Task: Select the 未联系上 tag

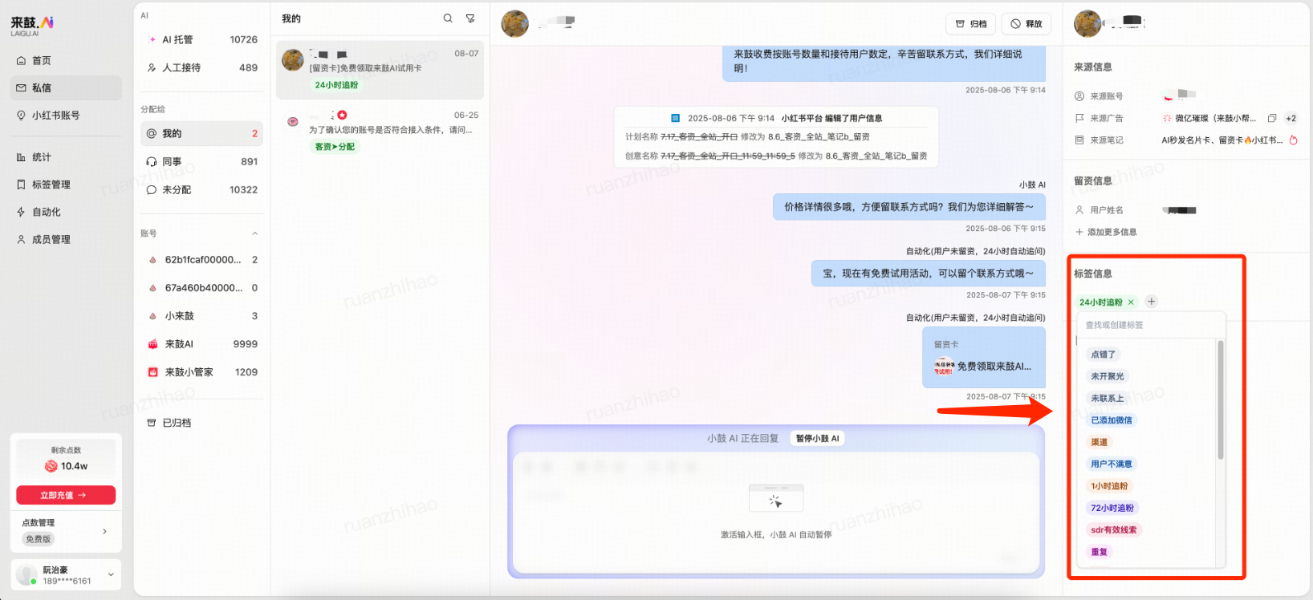Action: pos(1108,398)
